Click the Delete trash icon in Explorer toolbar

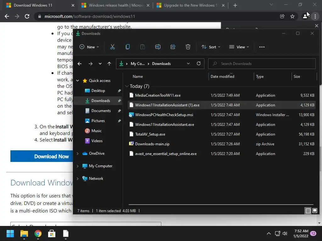188,47
